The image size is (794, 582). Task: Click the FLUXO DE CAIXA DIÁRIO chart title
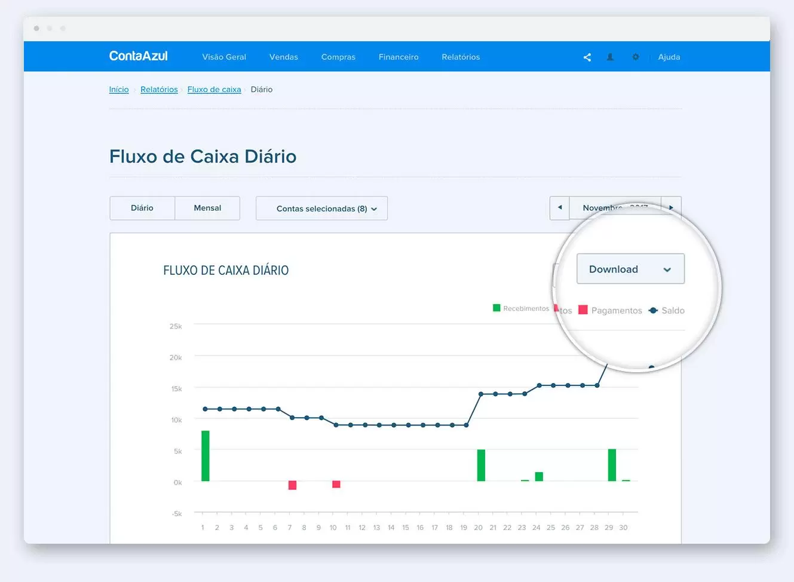(x=226, y=271)
